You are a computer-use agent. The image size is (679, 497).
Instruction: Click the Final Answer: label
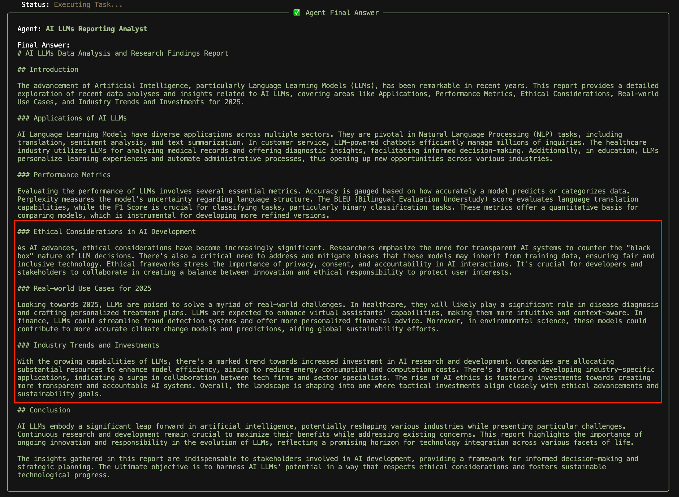(x=44, y=45)
